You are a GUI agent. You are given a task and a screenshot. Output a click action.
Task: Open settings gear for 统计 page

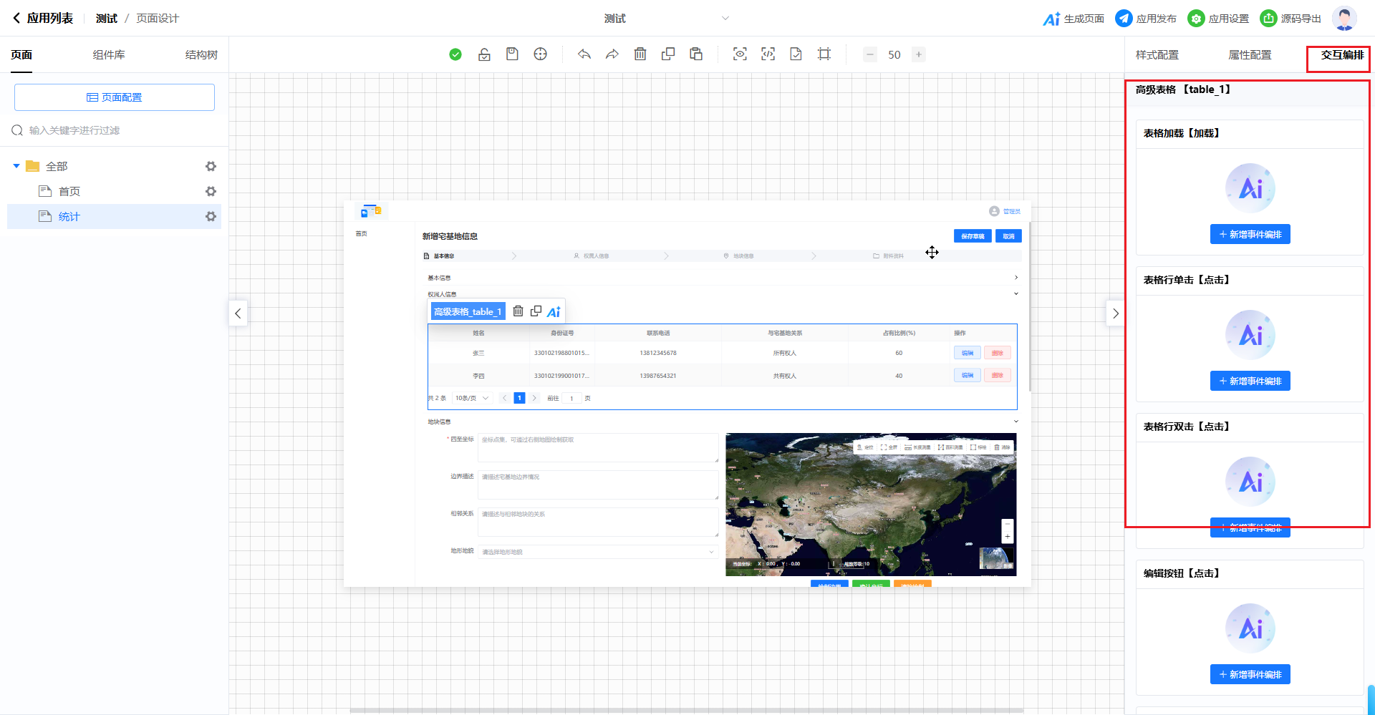click(x=211, y=216)
